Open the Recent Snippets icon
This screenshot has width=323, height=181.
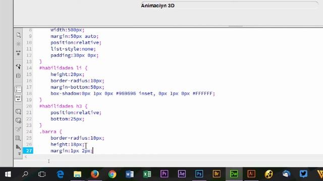18,138
